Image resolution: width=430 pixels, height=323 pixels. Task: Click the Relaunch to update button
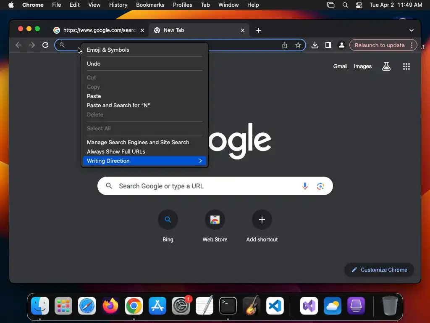(x=380, y=45)
